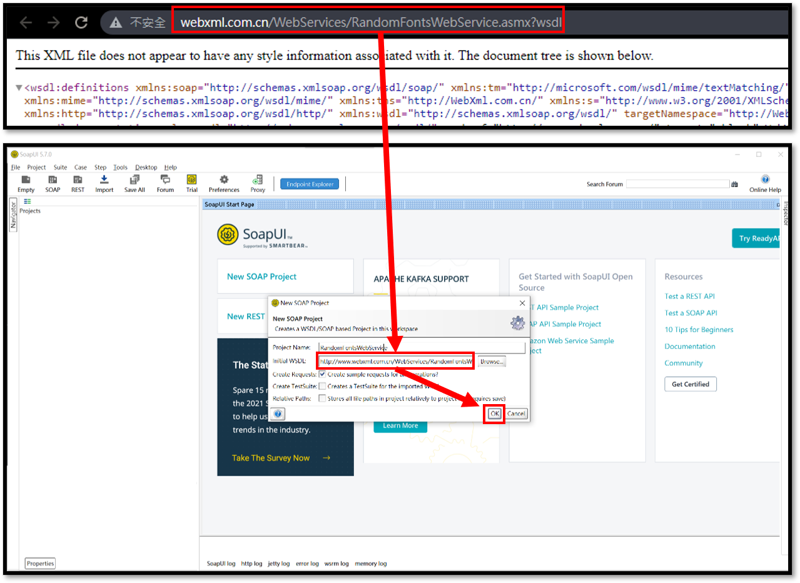Enable the Relative Paths checkbox

[x=322, y=398]
